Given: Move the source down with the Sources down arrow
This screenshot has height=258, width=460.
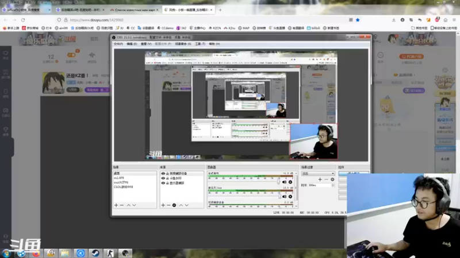Looking at the screenshot, I should click(186, 205).
